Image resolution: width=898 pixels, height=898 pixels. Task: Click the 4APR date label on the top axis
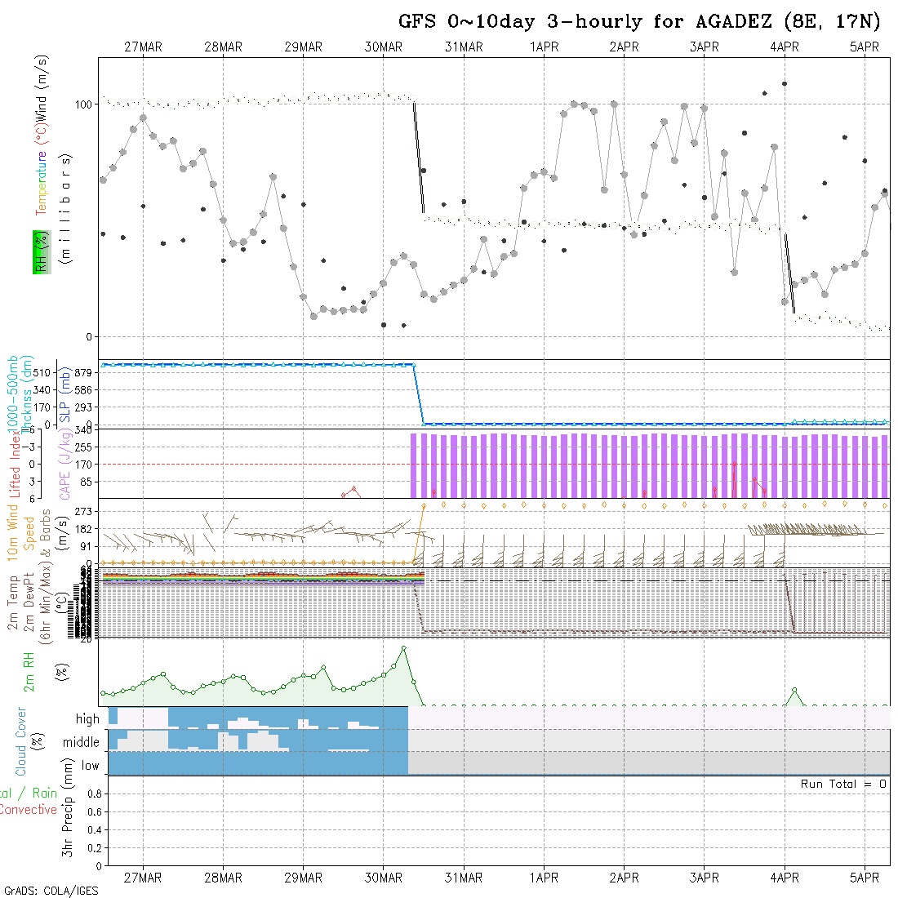785,47
